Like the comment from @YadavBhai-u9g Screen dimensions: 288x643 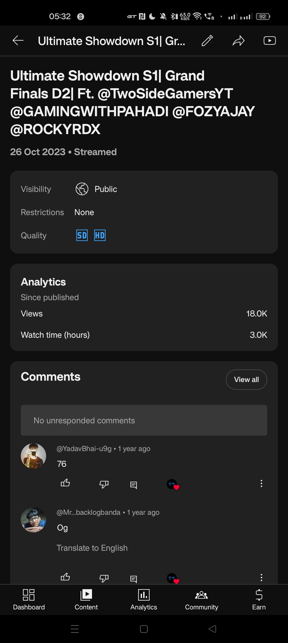[x=65, y=483]
